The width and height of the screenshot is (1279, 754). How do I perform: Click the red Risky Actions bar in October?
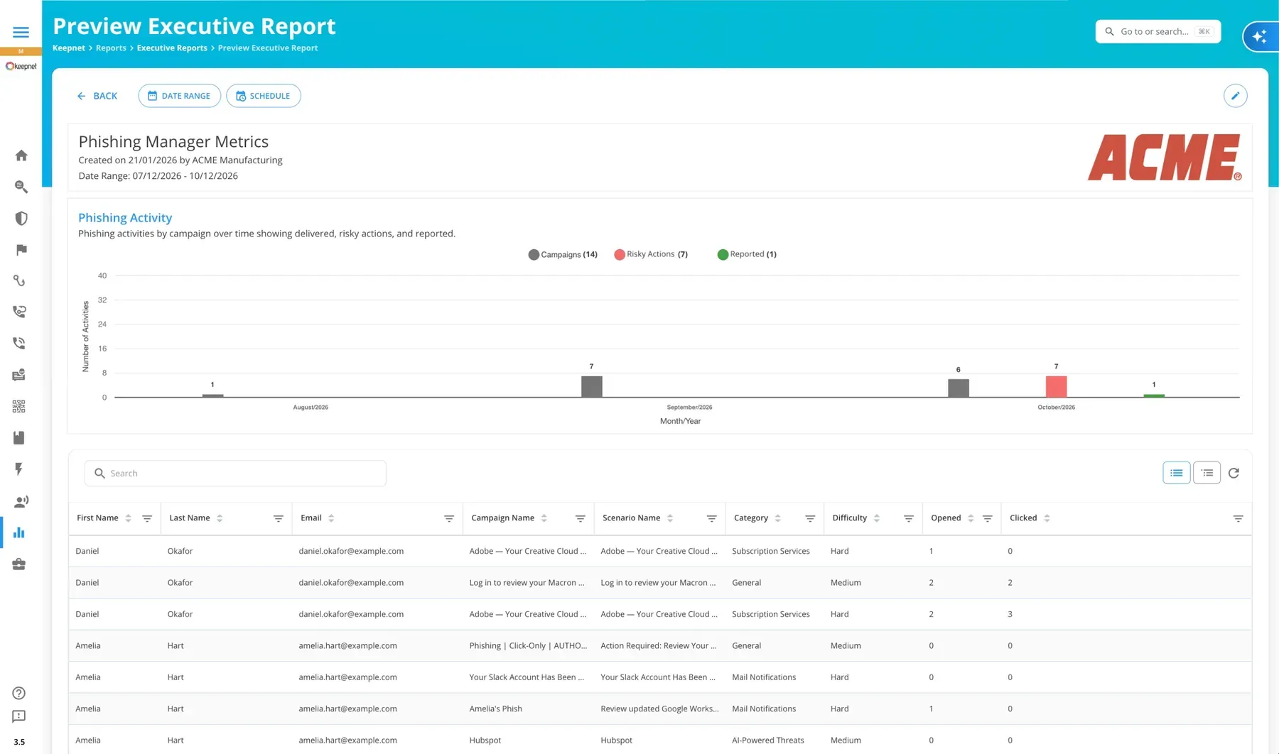click(1056, 386)
